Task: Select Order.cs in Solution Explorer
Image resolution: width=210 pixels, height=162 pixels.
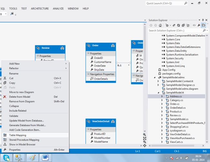Action: tap(174, 104)
